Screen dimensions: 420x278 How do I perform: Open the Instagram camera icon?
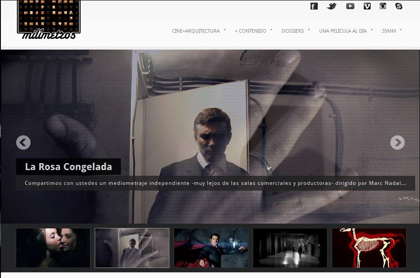tap(383, 6)
